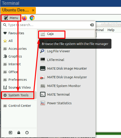Image resolution: width=121 pixels, height=138 pixels.
Task: Click the All star icon
Action: tap(5, 41)
